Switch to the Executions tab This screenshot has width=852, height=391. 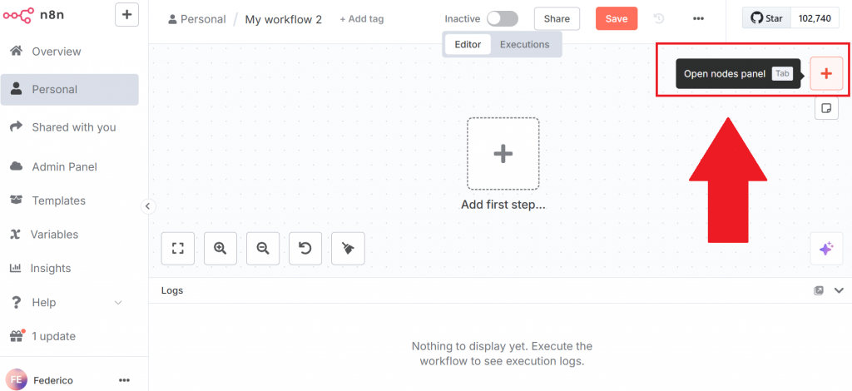524,44
